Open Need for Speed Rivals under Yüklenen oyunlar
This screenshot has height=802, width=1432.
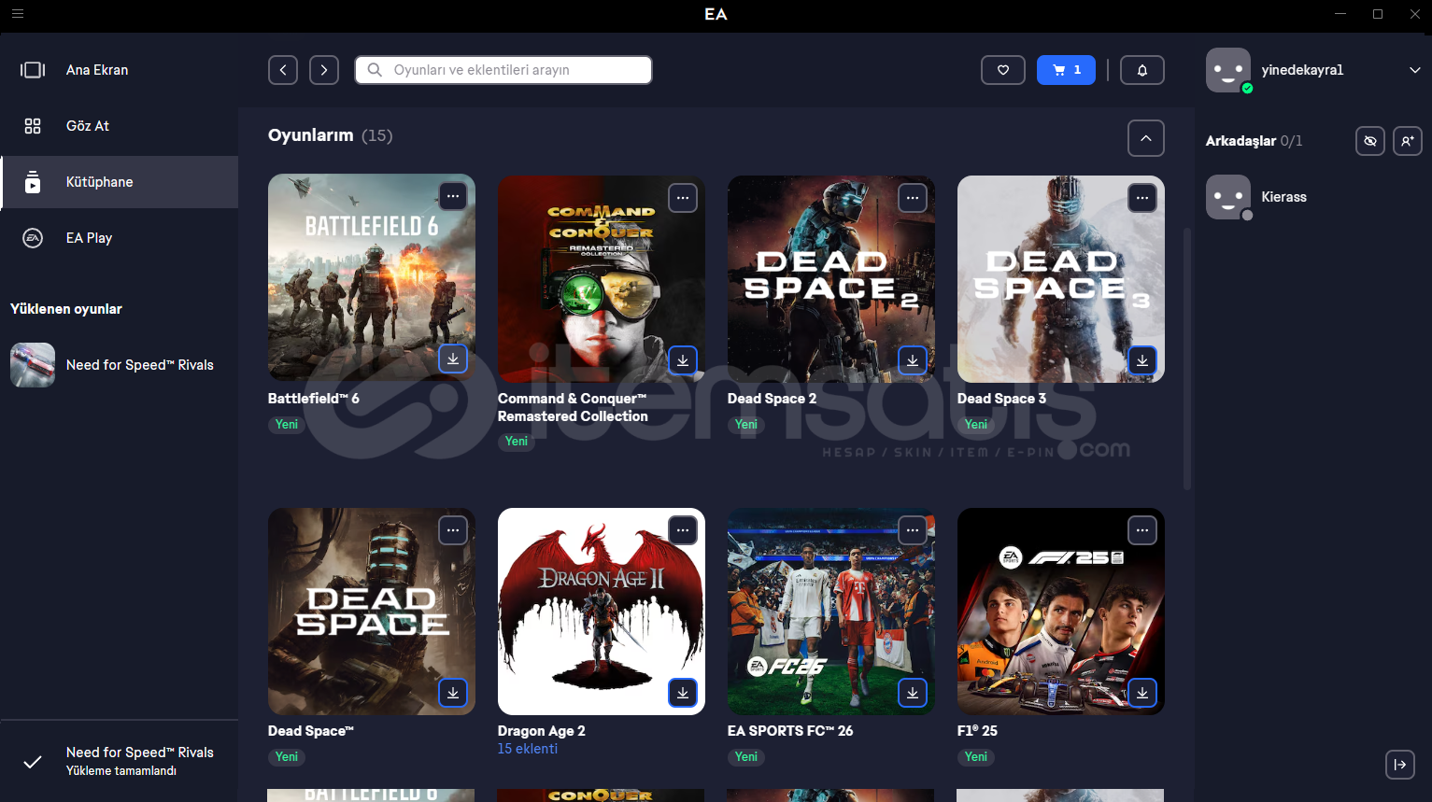(x=119, y=365)
